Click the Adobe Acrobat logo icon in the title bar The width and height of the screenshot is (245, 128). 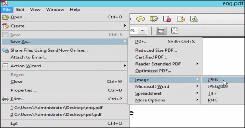pos(4,3)
